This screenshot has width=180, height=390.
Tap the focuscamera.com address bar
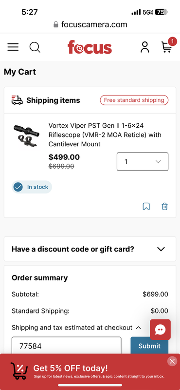[x=90, y=24]
